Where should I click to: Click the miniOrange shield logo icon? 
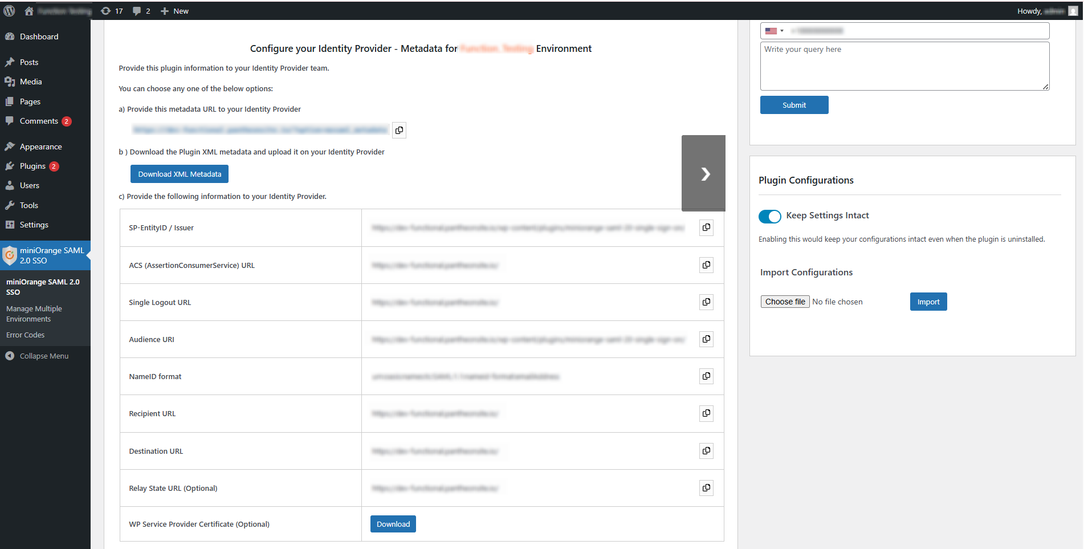pyautogui.click(x=10, y=255)
